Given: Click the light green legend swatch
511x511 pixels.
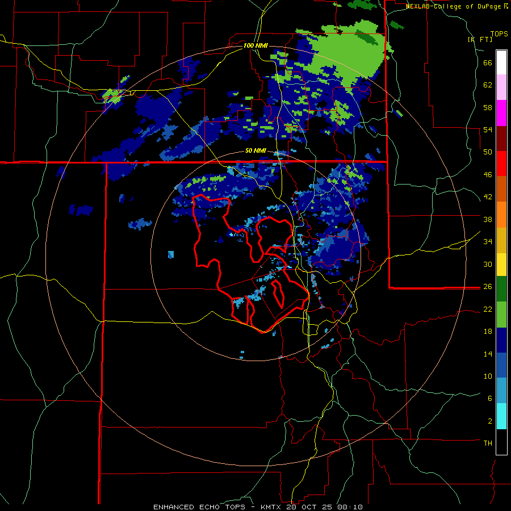Looking at the screenshot, I should (501, 315).
